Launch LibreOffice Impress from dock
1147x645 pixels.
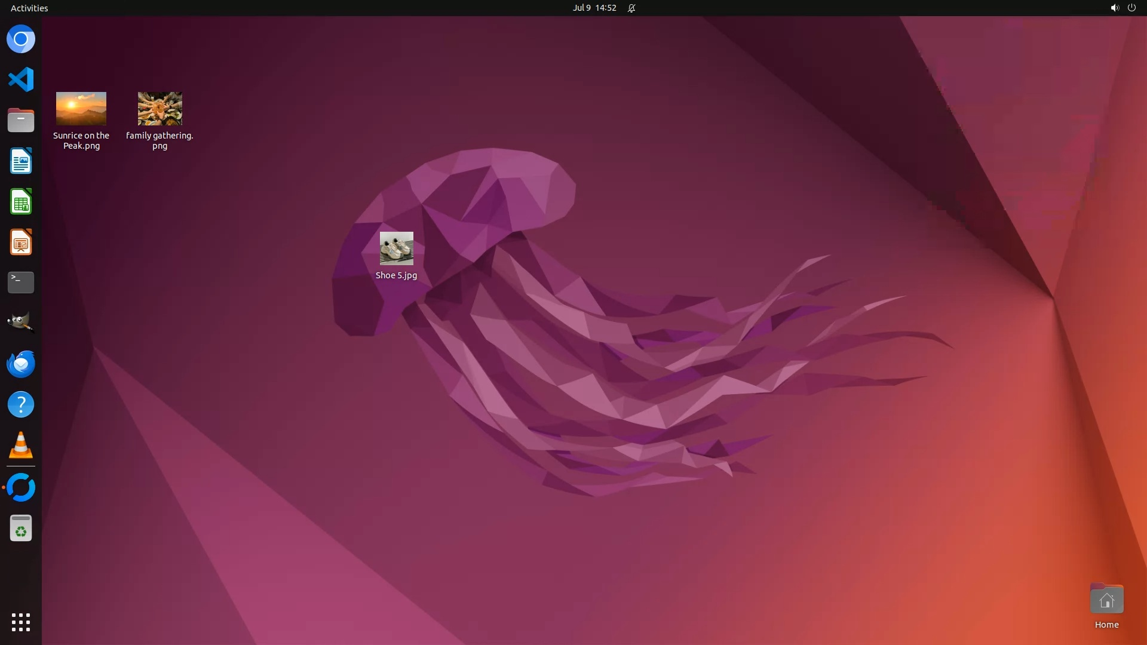[21, 242]
